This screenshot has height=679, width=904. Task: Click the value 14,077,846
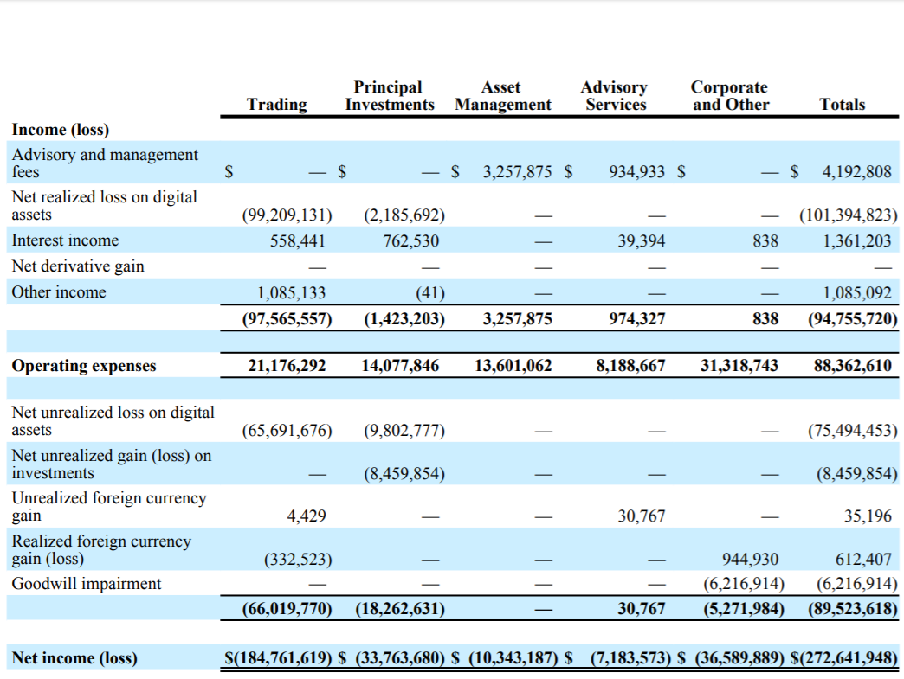[400, 366]
